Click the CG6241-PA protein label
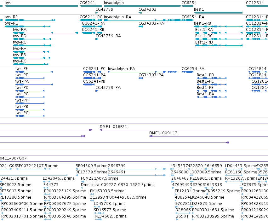Image resolution: width=268 pixels, height=221 pixels. 94,75
